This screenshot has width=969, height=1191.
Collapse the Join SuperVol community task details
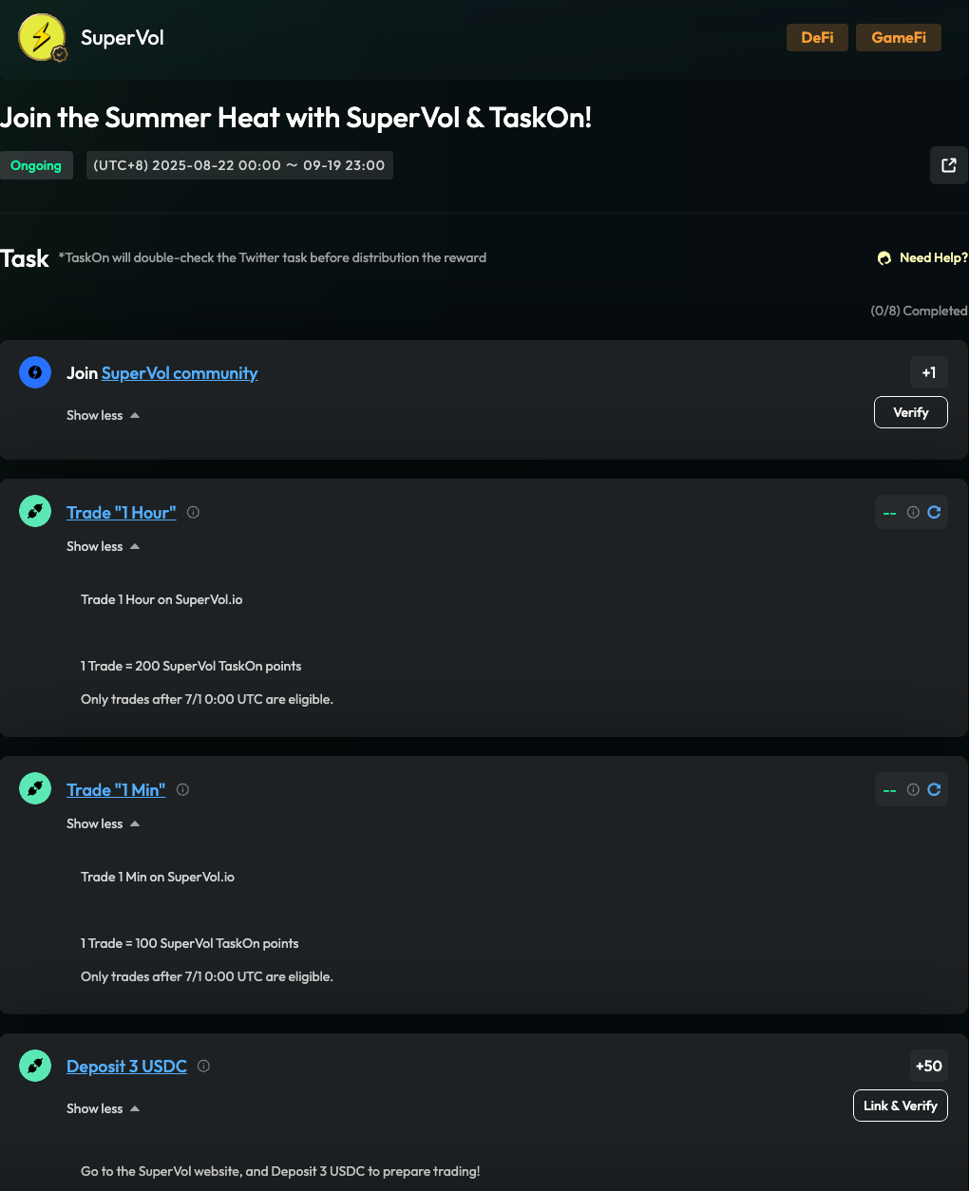coord(103,416)
